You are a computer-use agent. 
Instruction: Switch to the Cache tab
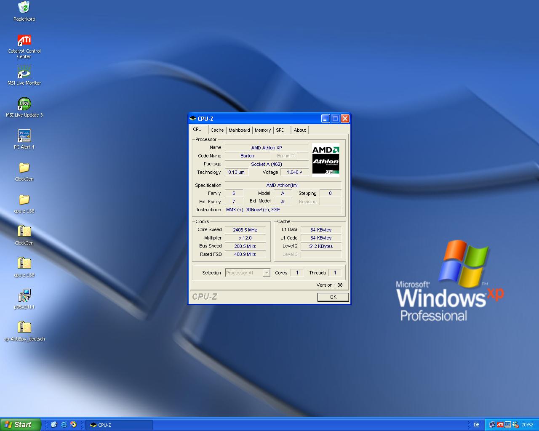pyautogui.click(x=217, y=130)
